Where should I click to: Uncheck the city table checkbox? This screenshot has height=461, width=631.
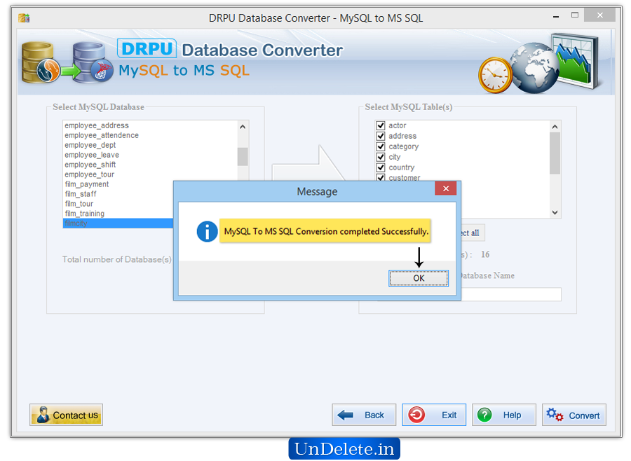click(x=381, y=157)
